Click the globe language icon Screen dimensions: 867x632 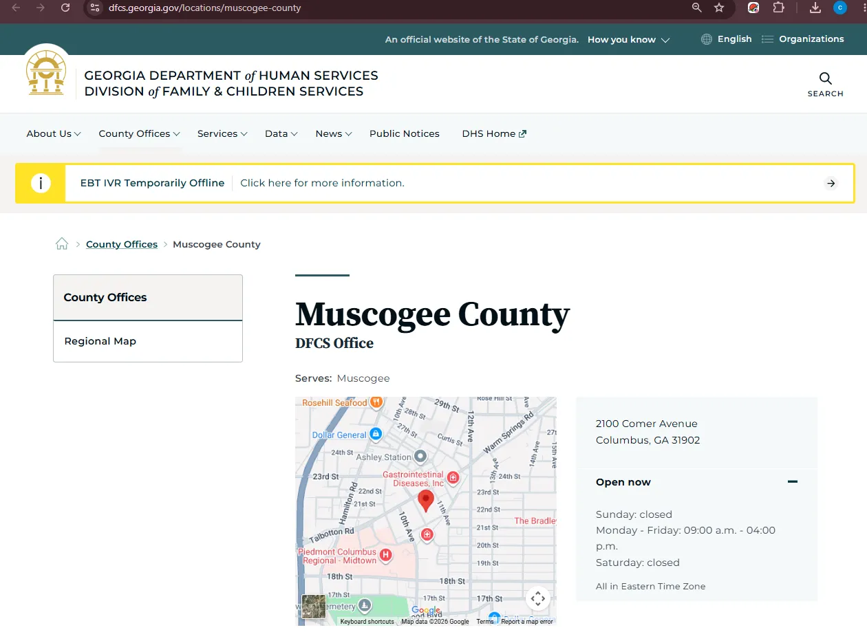[x=707, y=39]
